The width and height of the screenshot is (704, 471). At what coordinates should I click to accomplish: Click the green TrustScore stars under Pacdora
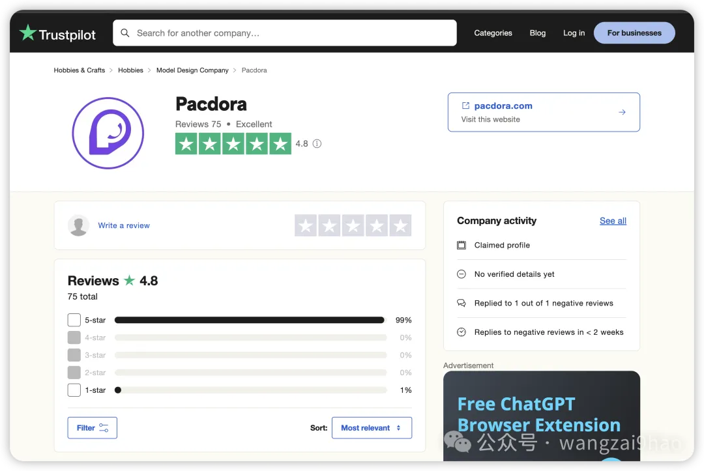233,144
